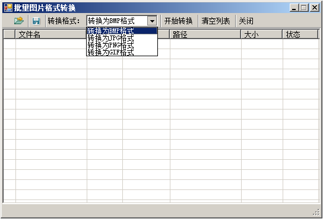Screen dimensions: 323x219
Task: Click the open folder icon in toolbar
Action: pos(19,21)
